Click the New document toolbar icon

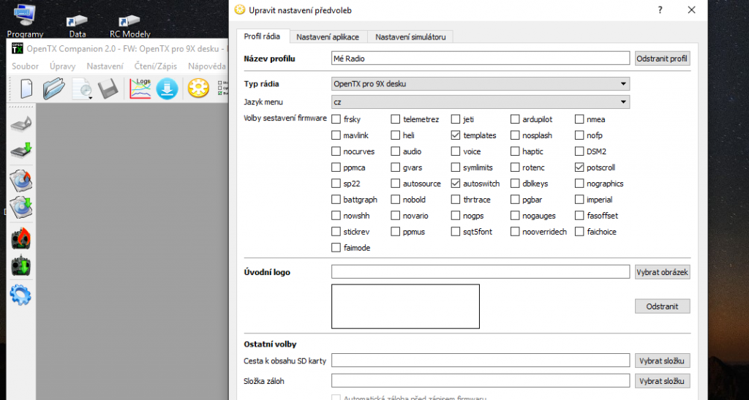pyautogui.click(x=26, y=89)
